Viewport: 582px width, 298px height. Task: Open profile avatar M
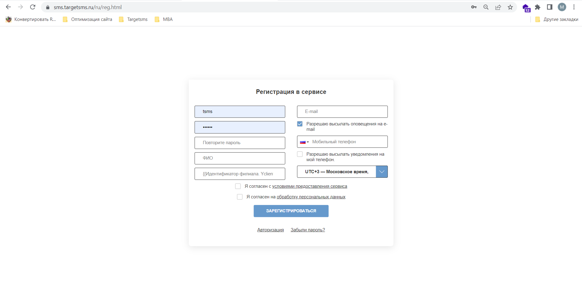coord(562,7)
